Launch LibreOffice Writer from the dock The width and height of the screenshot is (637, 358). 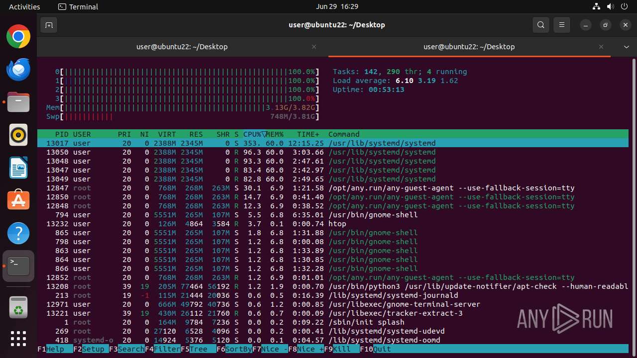coord(18,168)
